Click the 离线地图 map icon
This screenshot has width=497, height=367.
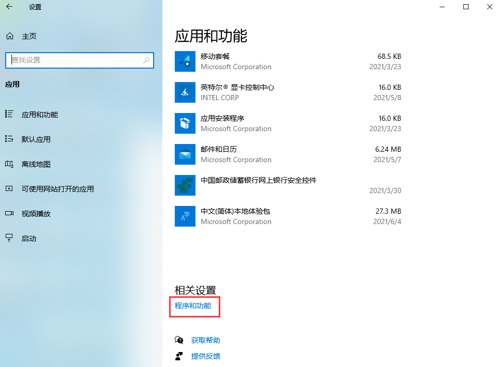(9, 164)
